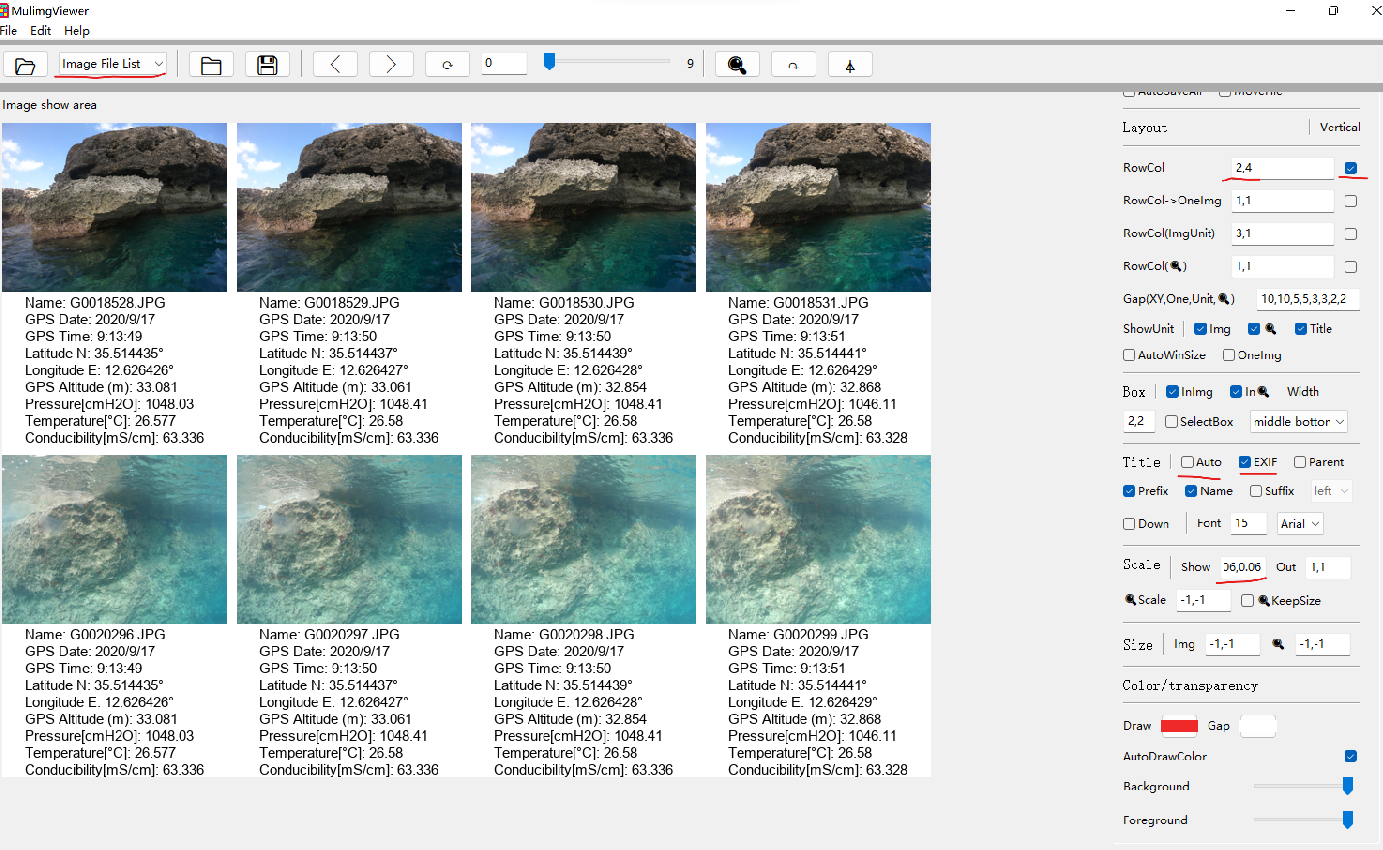Viewport: 1383px width, 850px height.
Task: Click the refresh icon next to the index field
Action: 447,63
